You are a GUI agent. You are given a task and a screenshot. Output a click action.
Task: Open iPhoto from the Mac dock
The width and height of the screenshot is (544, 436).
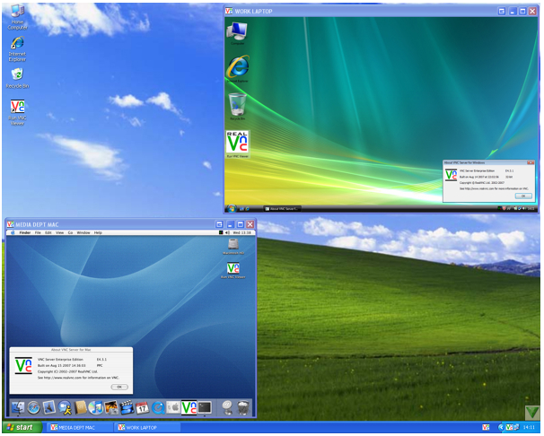(x=111, y=407)
